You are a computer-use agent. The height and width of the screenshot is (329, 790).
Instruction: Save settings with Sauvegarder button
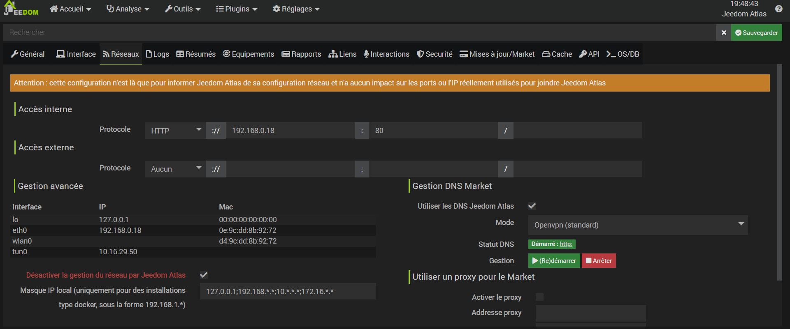point(757,32)
